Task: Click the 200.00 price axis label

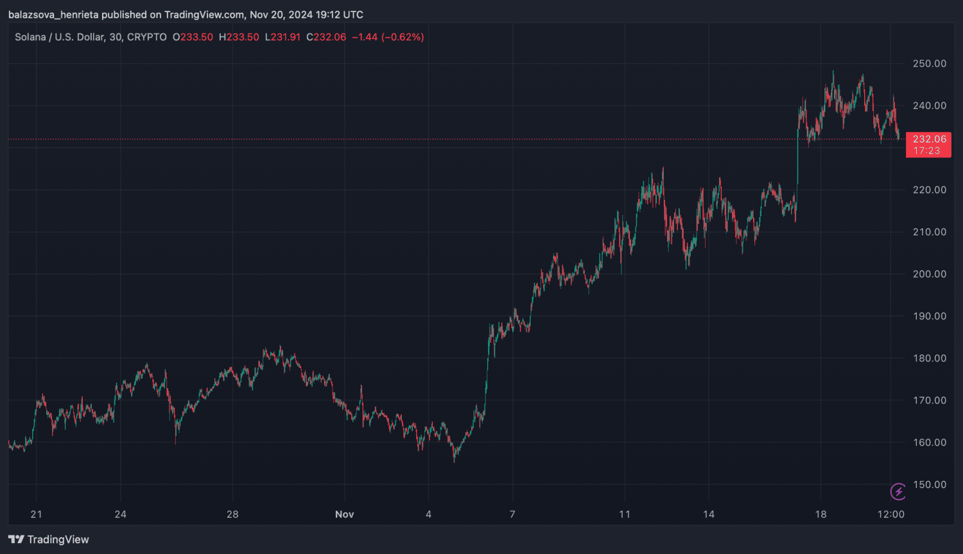Action: pos(929,274)
